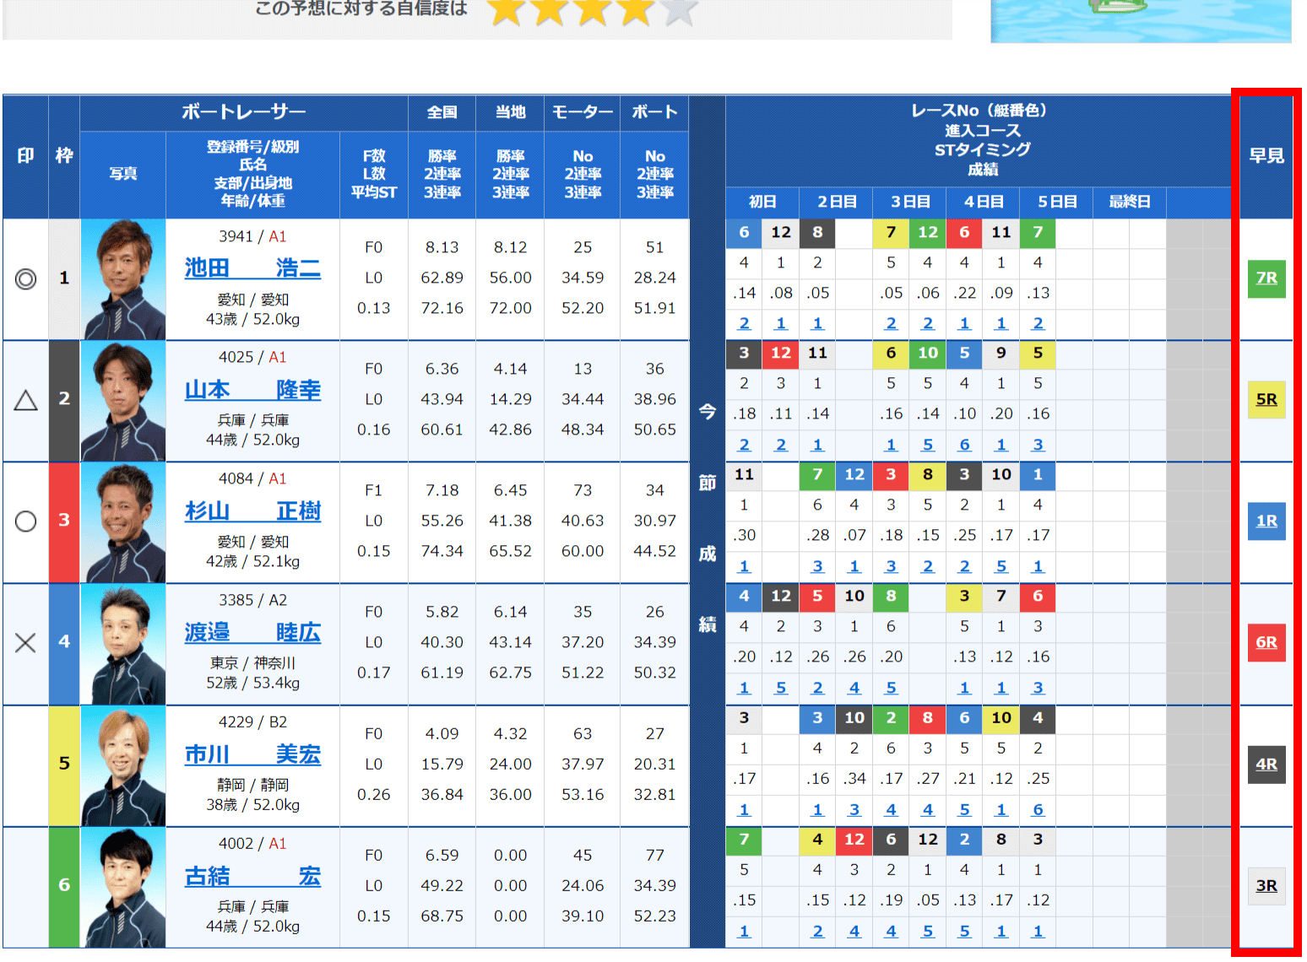Open the yellow 5R quick-view badge
The height and width of the screenshot is (962, 1307).
pos(1266,400)
